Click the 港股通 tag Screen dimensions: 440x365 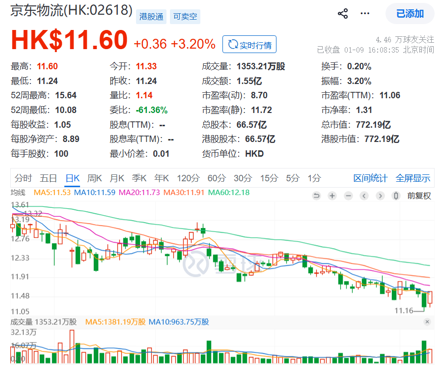tap(151, 17)
